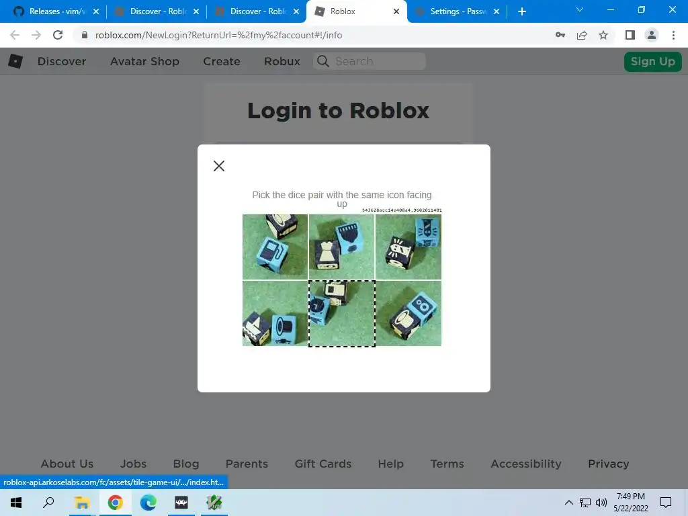This screenshot has width=688, height=516.
Task: Click the green Sign Up button
Action: coord(653,61)
